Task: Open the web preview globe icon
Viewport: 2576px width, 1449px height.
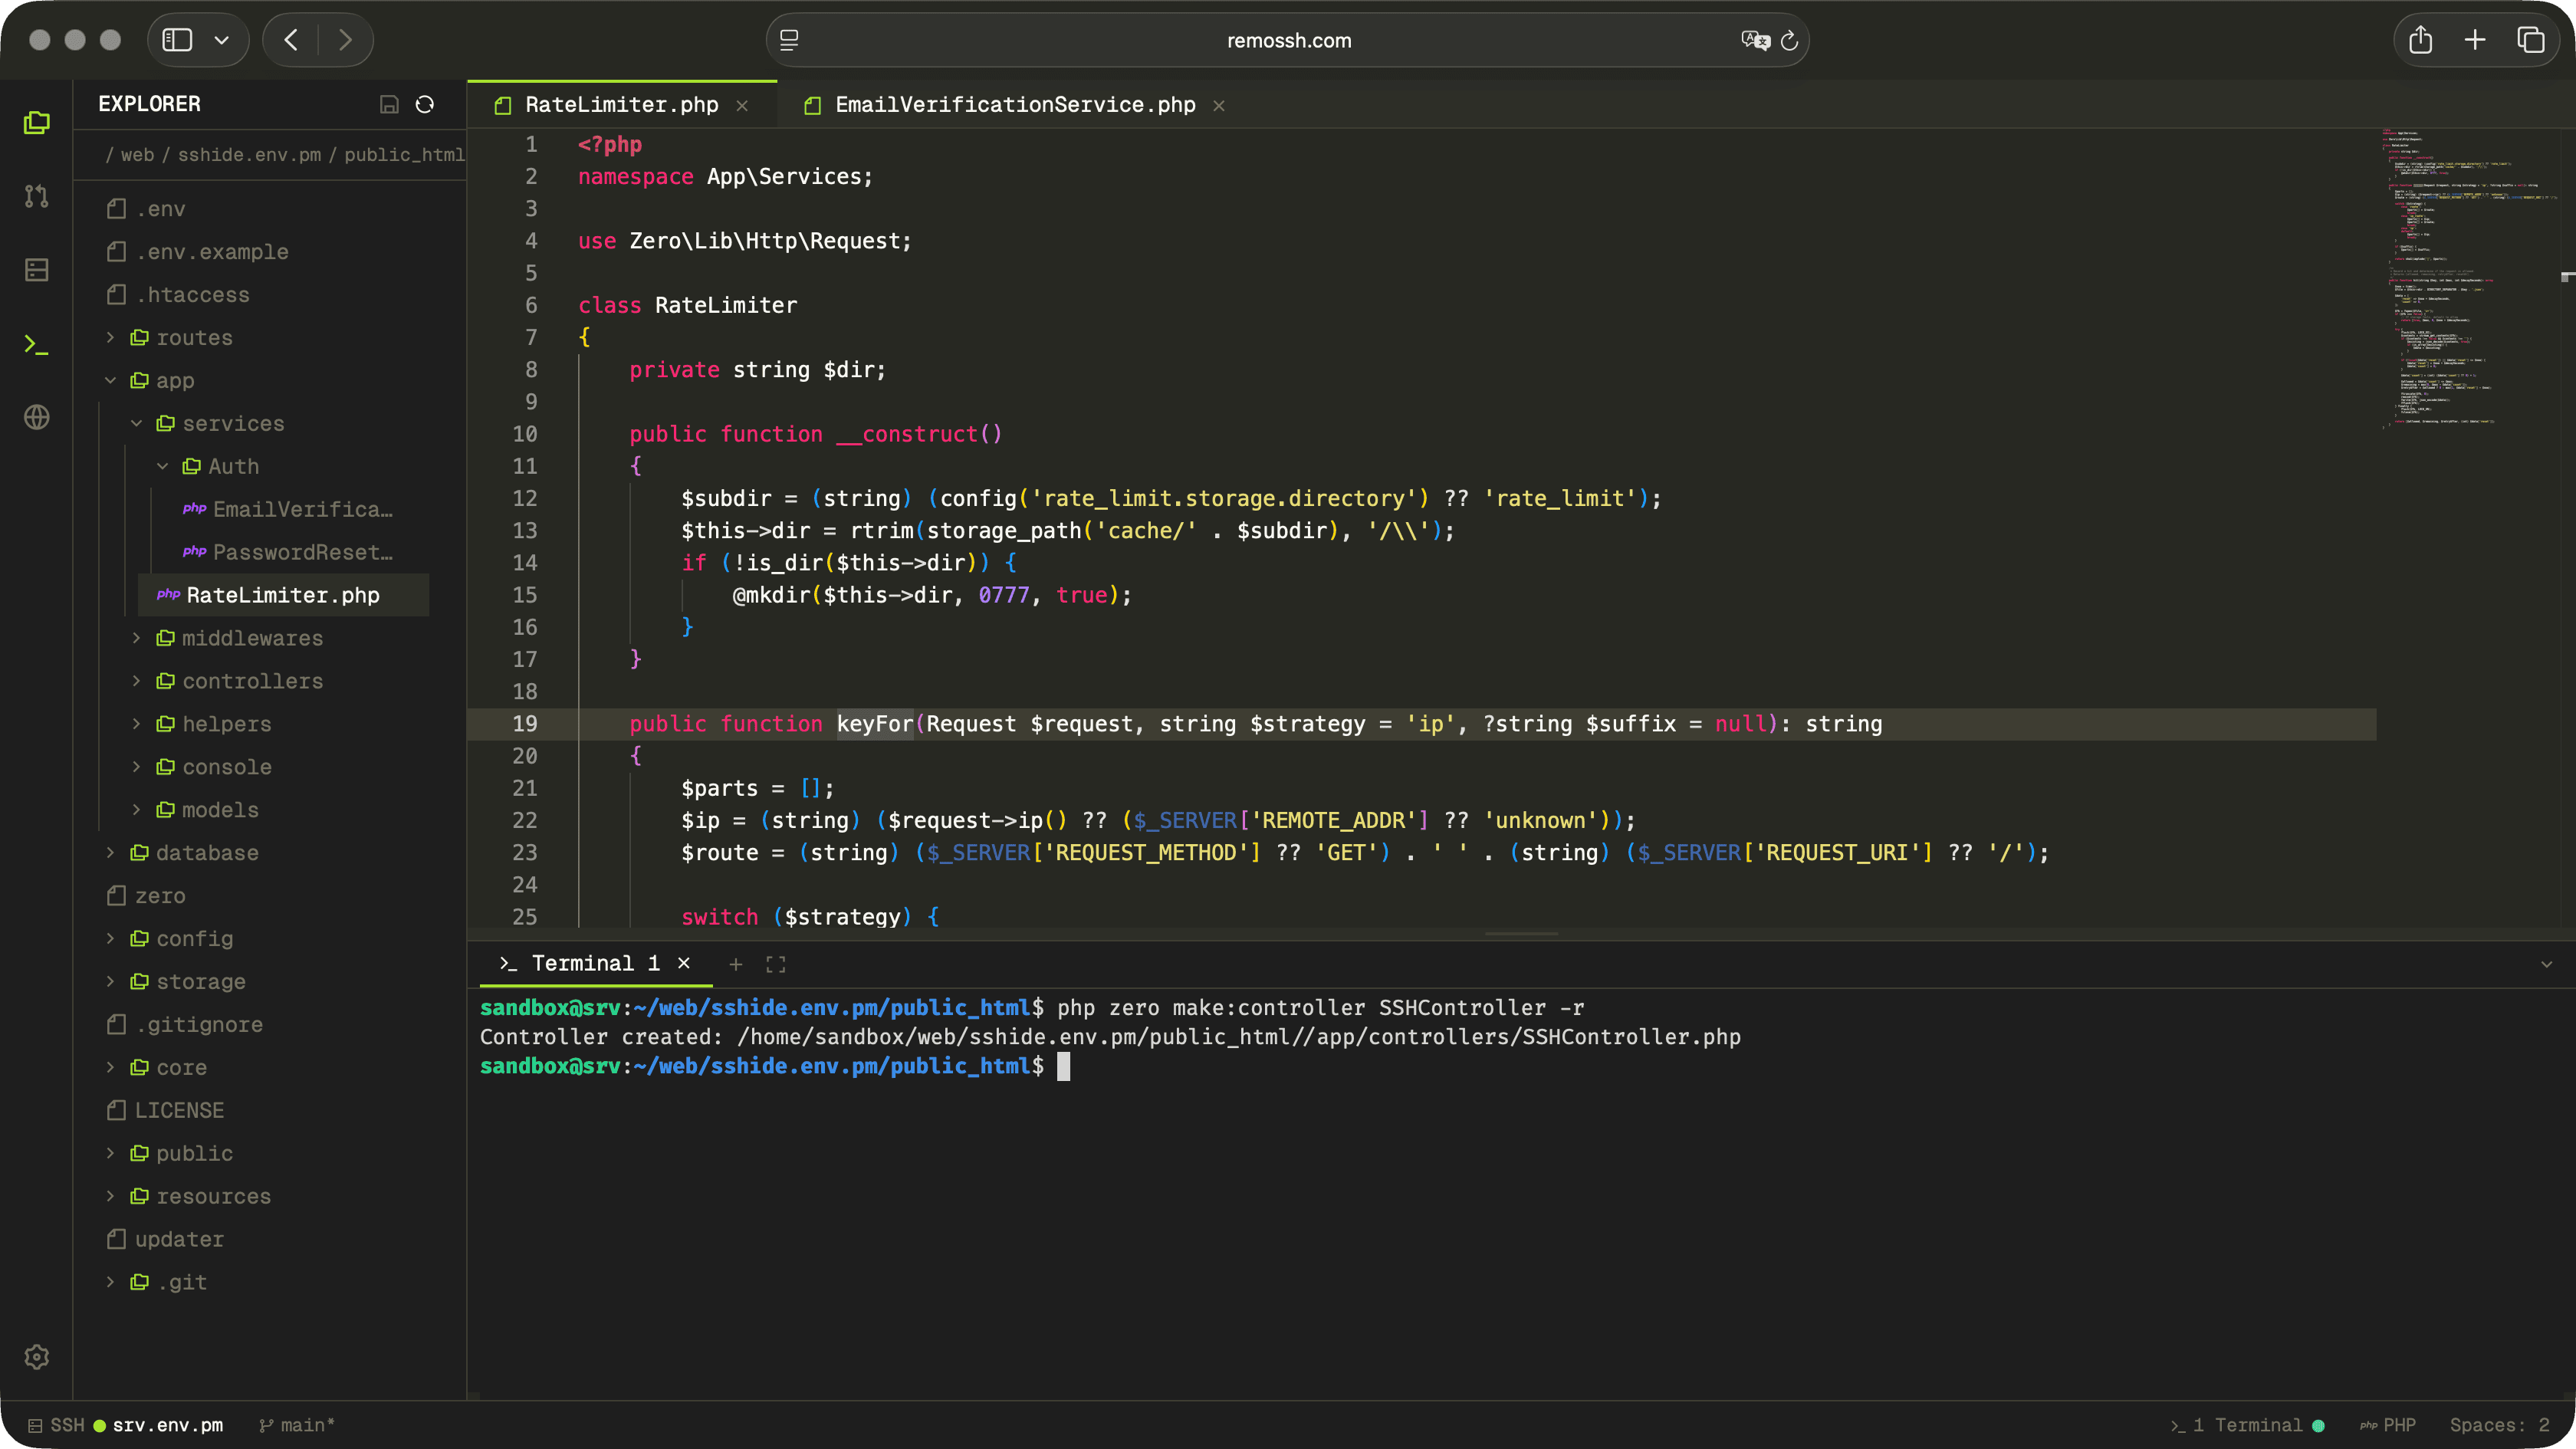Action: [x=37, y=418]
